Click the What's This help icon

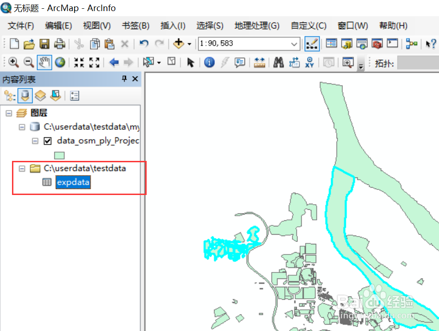click(x=431, y=44)
